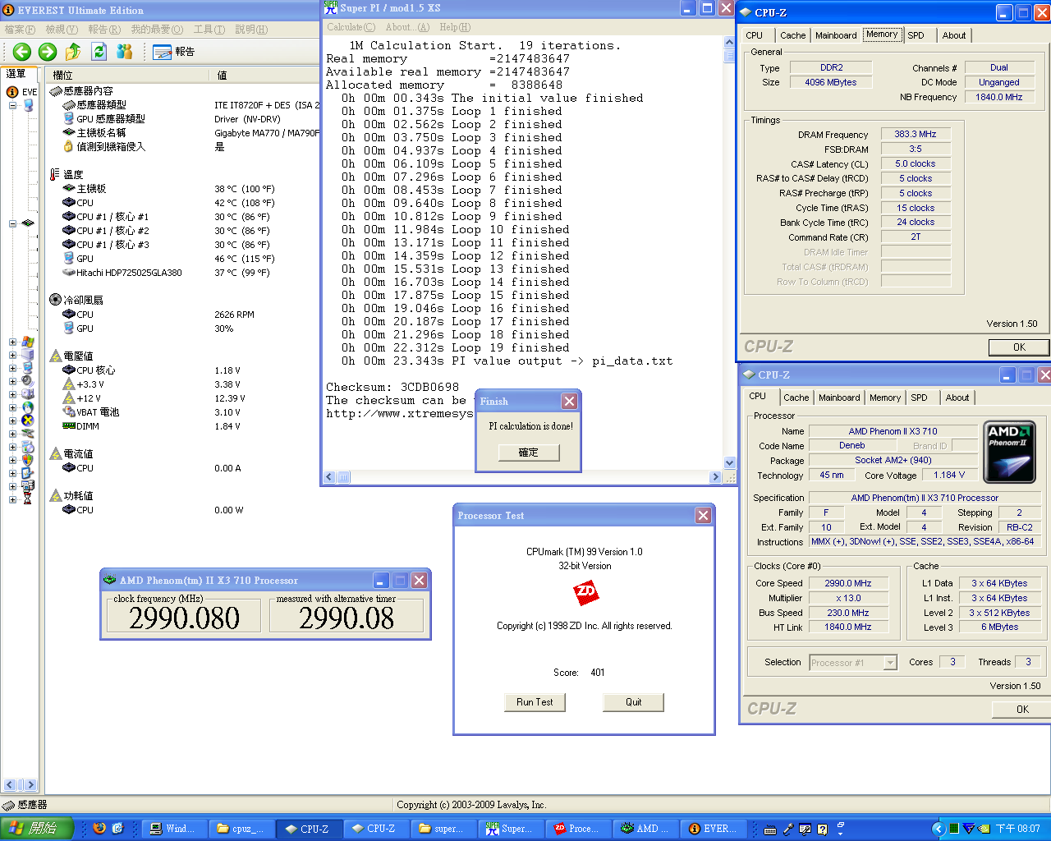This screenshot has width=1051, height=841.
Task: Open the 開始 Start button on taskbar
Action: coord(37,829)
